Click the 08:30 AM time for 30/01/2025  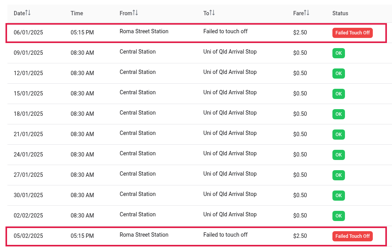coord(82,195)
